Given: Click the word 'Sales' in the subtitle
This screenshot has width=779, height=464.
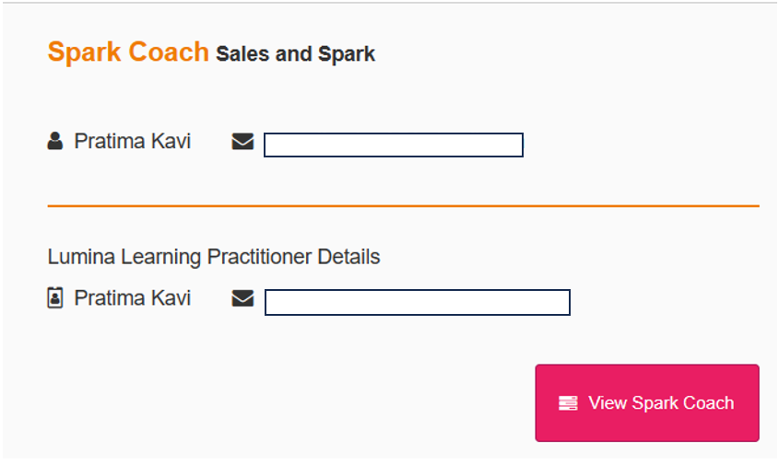Looking at the screenshot, I should (x=242, y=53).
